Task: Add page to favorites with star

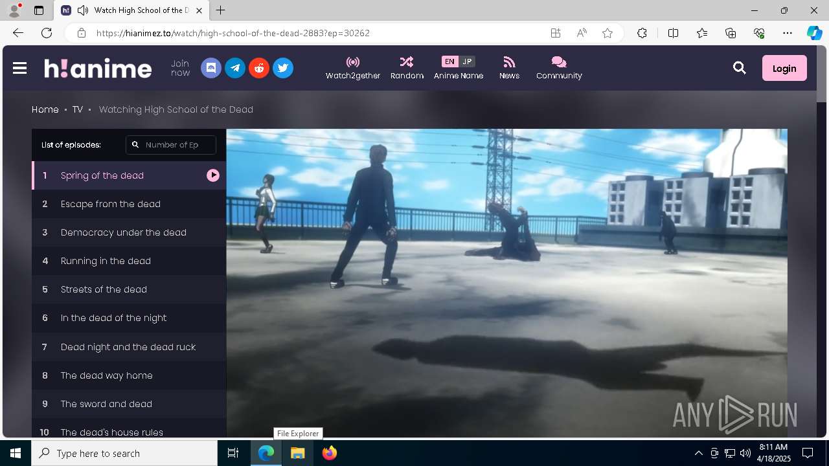Action: [x=608, y=33]
